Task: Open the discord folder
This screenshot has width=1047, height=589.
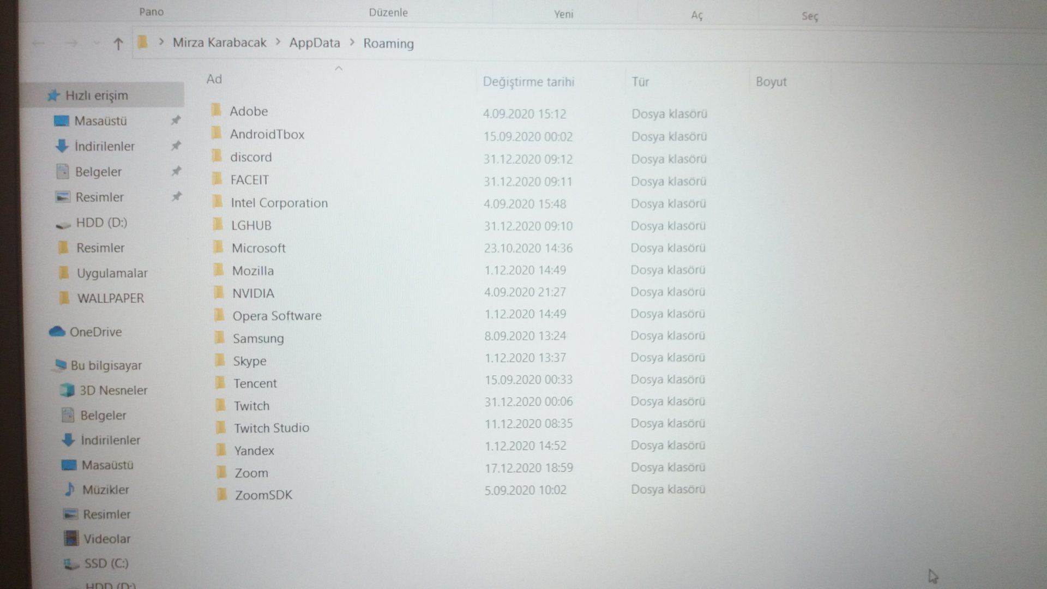Action: [x=250, y=157]
